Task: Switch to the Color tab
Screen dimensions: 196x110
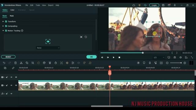Action: click(12, 10)
